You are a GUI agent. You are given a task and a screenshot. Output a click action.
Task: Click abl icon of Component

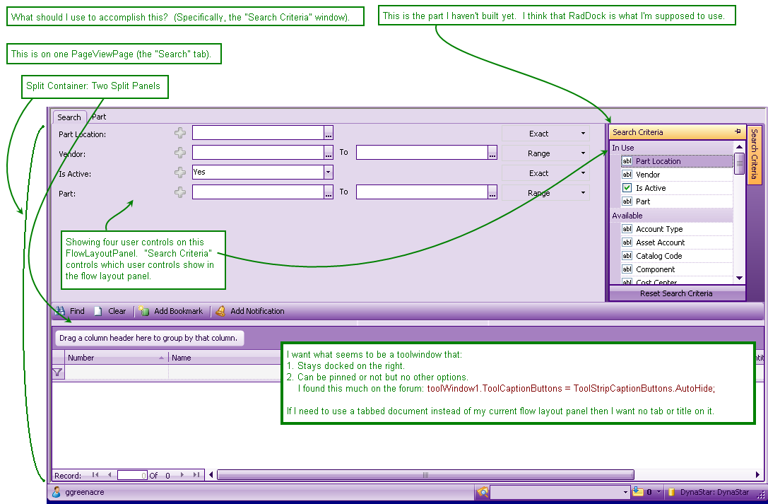point(627,269)
